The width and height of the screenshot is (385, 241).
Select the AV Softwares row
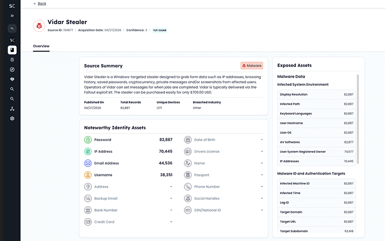click(x=317, y=142)
